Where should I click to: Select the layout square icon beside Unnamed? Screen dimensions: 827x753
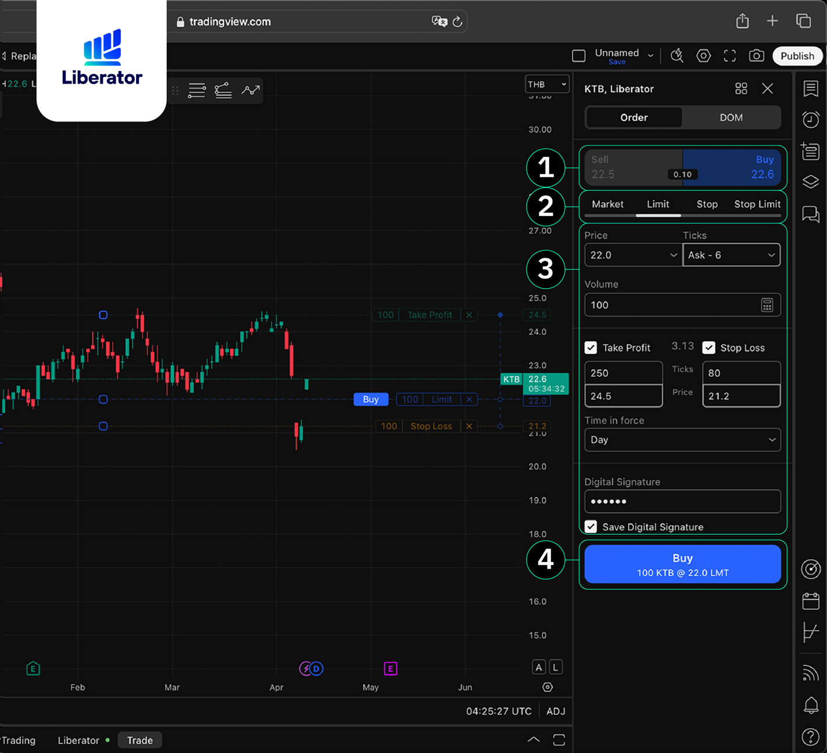(578, 56)
